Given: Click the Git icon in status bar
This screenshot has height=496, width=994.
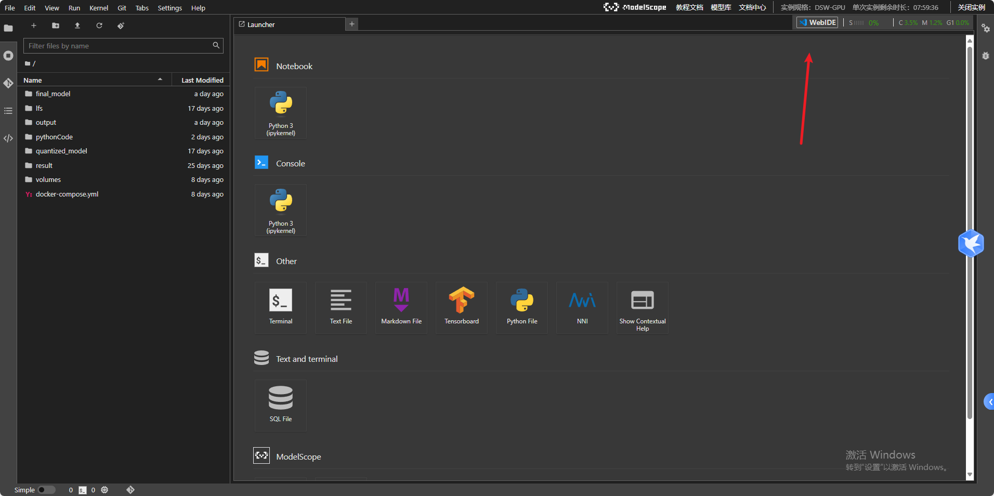Looking at the screenshot, I should click(x=130, y=490).
